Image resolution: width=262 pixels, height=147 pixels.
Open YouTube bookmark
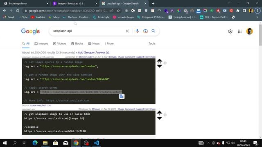[38, 17]
